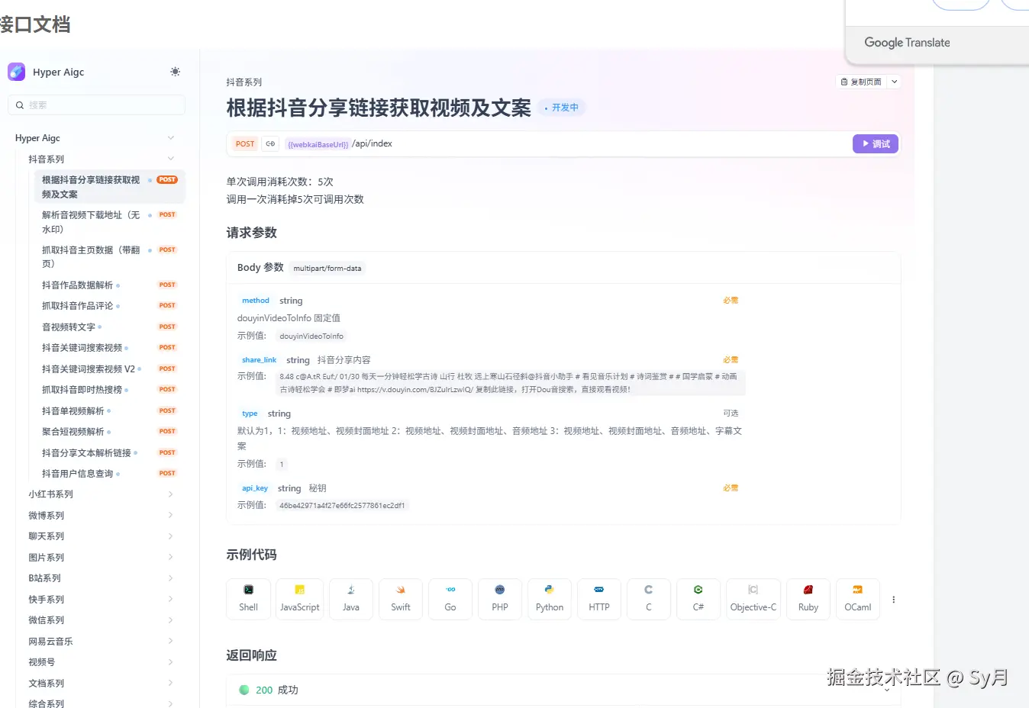Click the {{webkaiBaseUrl}} variable tag

[318, 144]
